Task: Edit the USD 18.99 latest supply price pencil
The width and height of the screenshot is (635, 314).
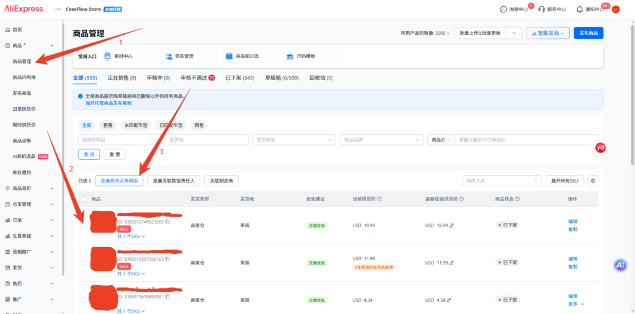Action: pyautogui.click(x=451, y=225)
